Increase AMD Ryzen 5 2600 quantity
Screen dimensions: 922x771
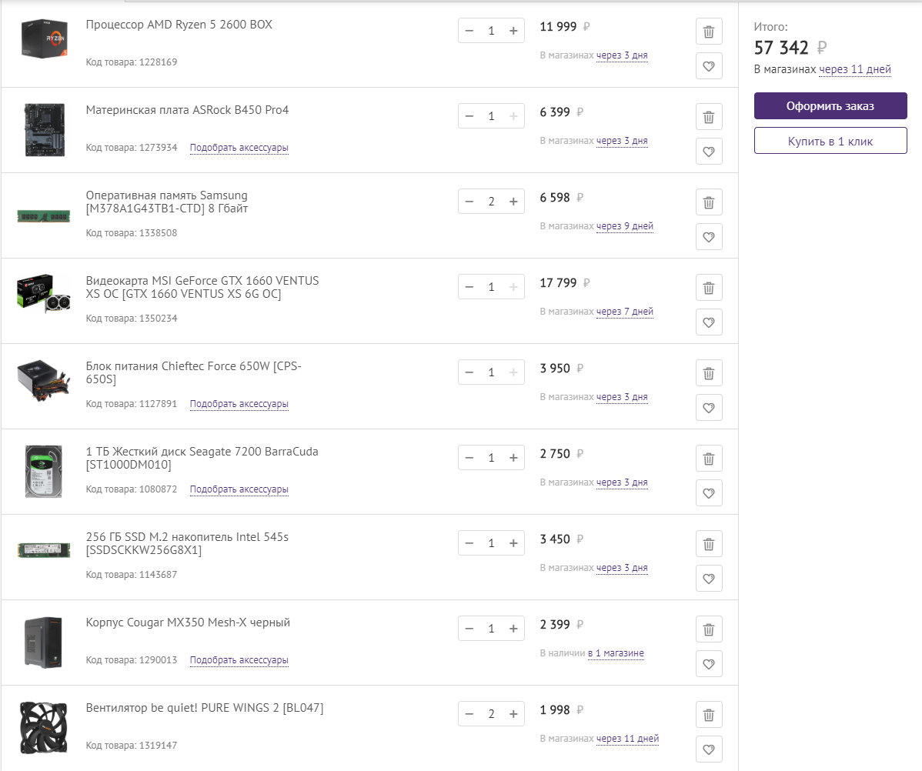(x=514, y=31)
